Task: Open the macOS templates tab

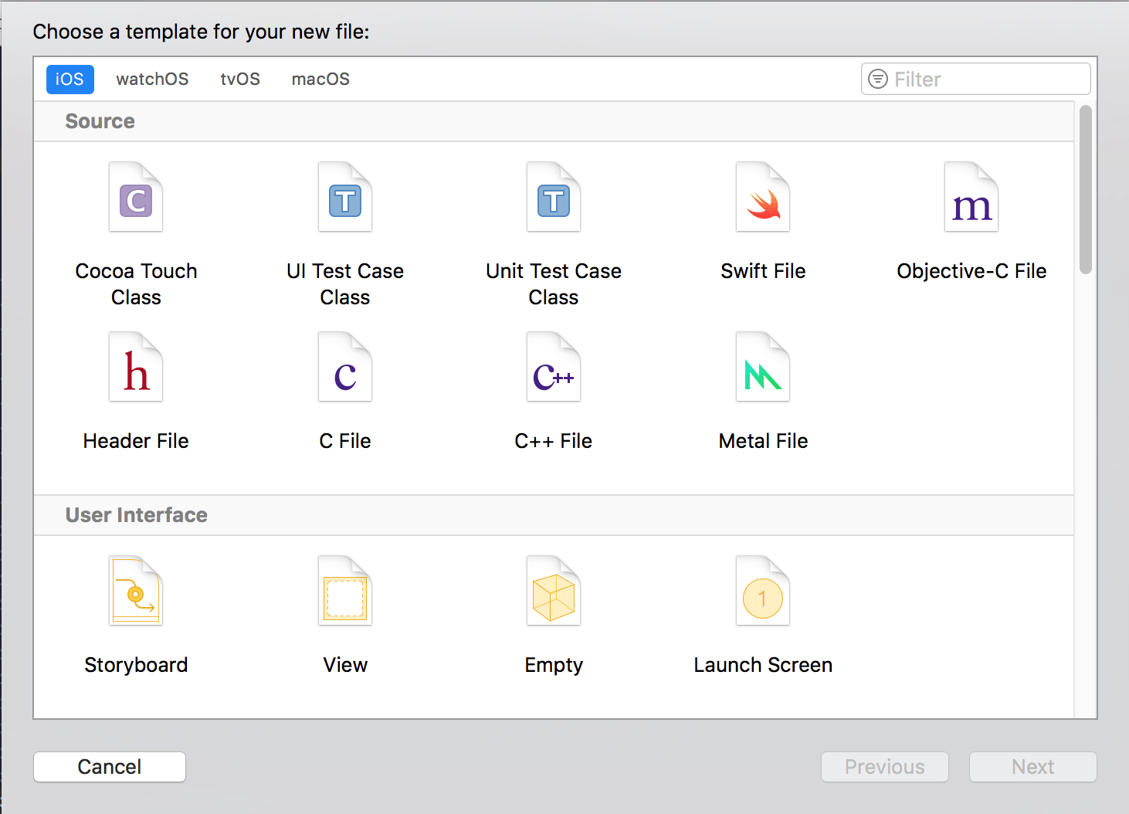Action: (x=320, y=80)
